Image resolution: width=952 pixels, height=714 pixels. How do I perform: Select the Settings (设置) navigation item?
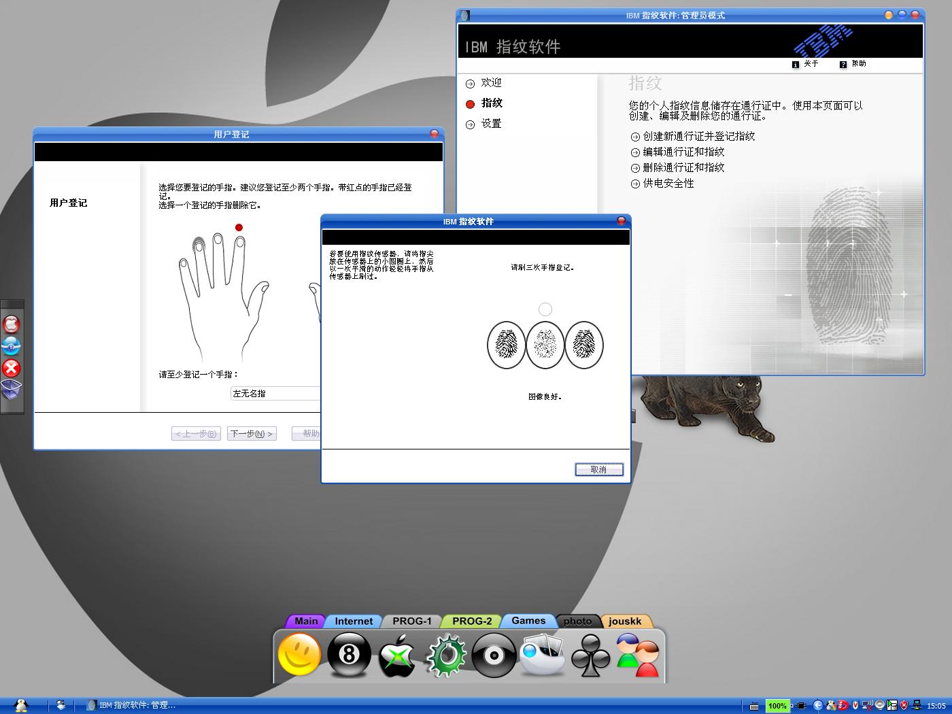pos(483,124)
